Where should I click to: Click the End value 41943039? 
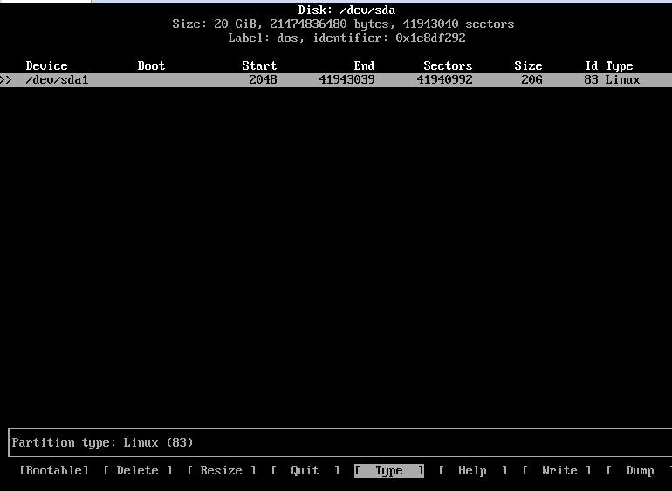[x=346, y=79]
